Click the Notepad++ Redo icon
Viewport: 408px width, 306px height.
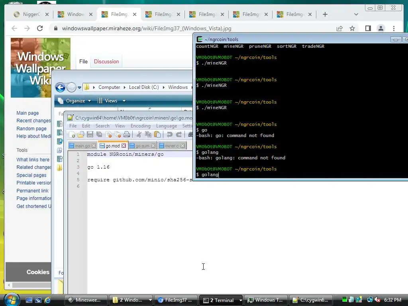click(179, 135)
